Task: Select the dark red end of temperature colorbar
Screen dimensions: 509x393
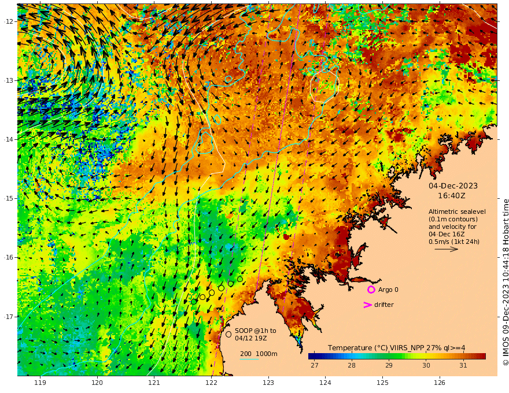Action: (x=482, y=357)
